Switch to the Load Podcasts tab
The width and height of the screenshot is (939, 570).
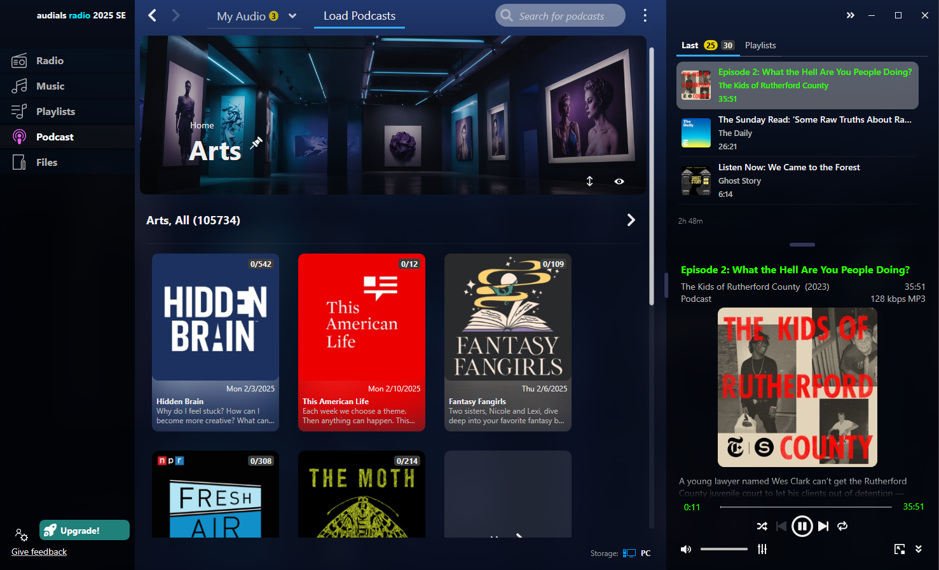[x=359, y=16]
